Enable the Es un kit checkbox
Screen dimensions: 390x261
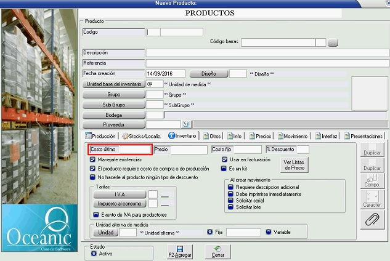(x=225, y=167)
